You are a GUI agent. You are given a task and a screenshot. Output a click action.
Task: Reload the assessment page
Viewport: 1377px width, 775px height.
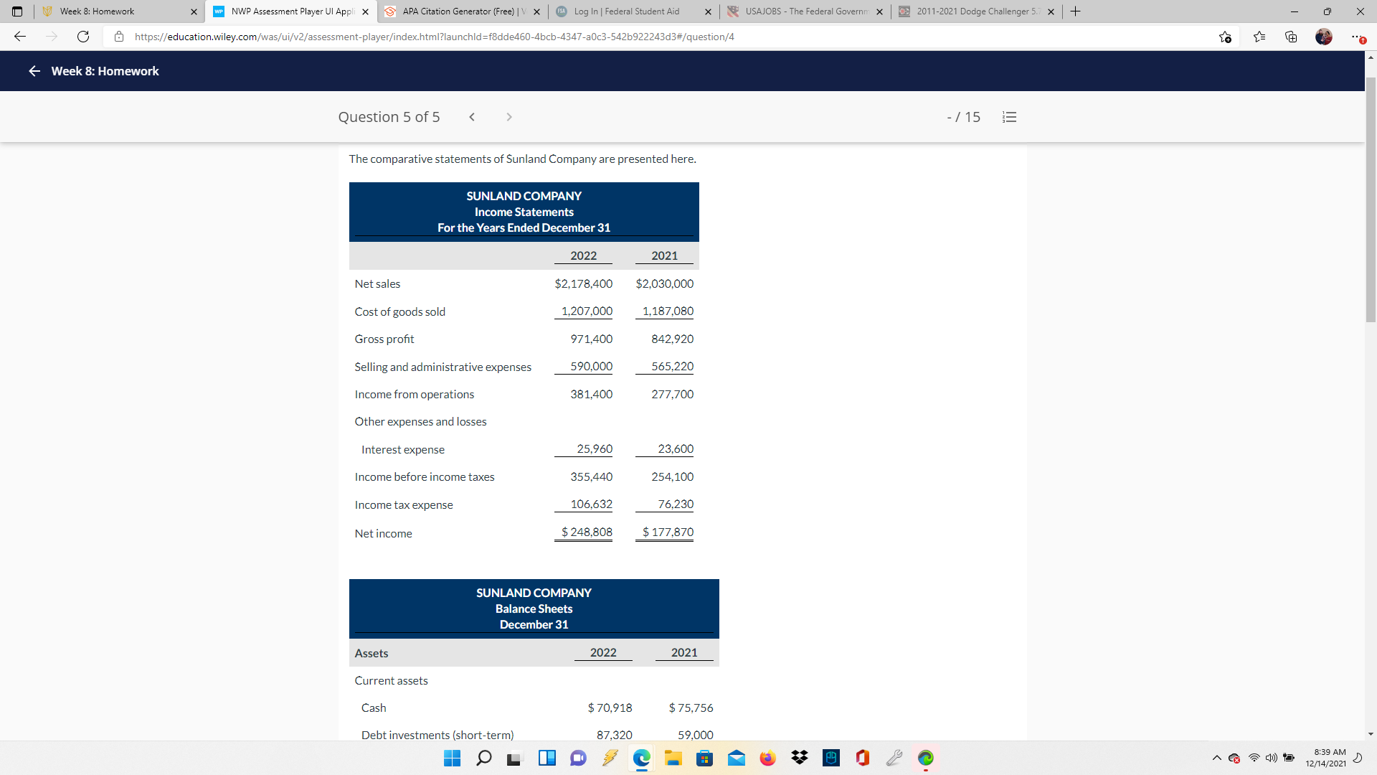[x=83, y=37]
